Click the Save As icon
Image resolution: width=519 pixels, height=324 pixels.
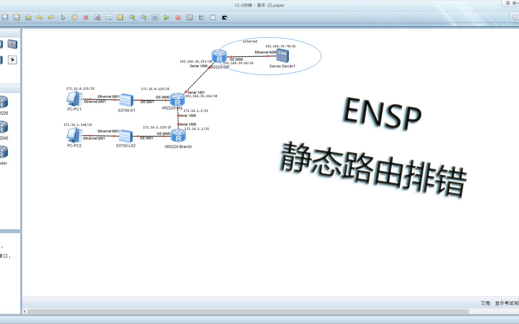pos(17,17)
